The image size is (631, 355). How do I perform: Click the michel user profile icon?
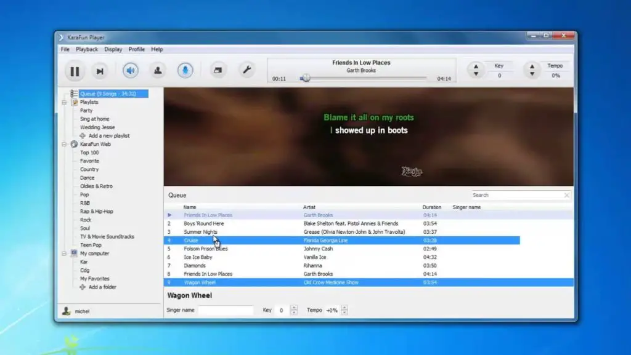66,311
